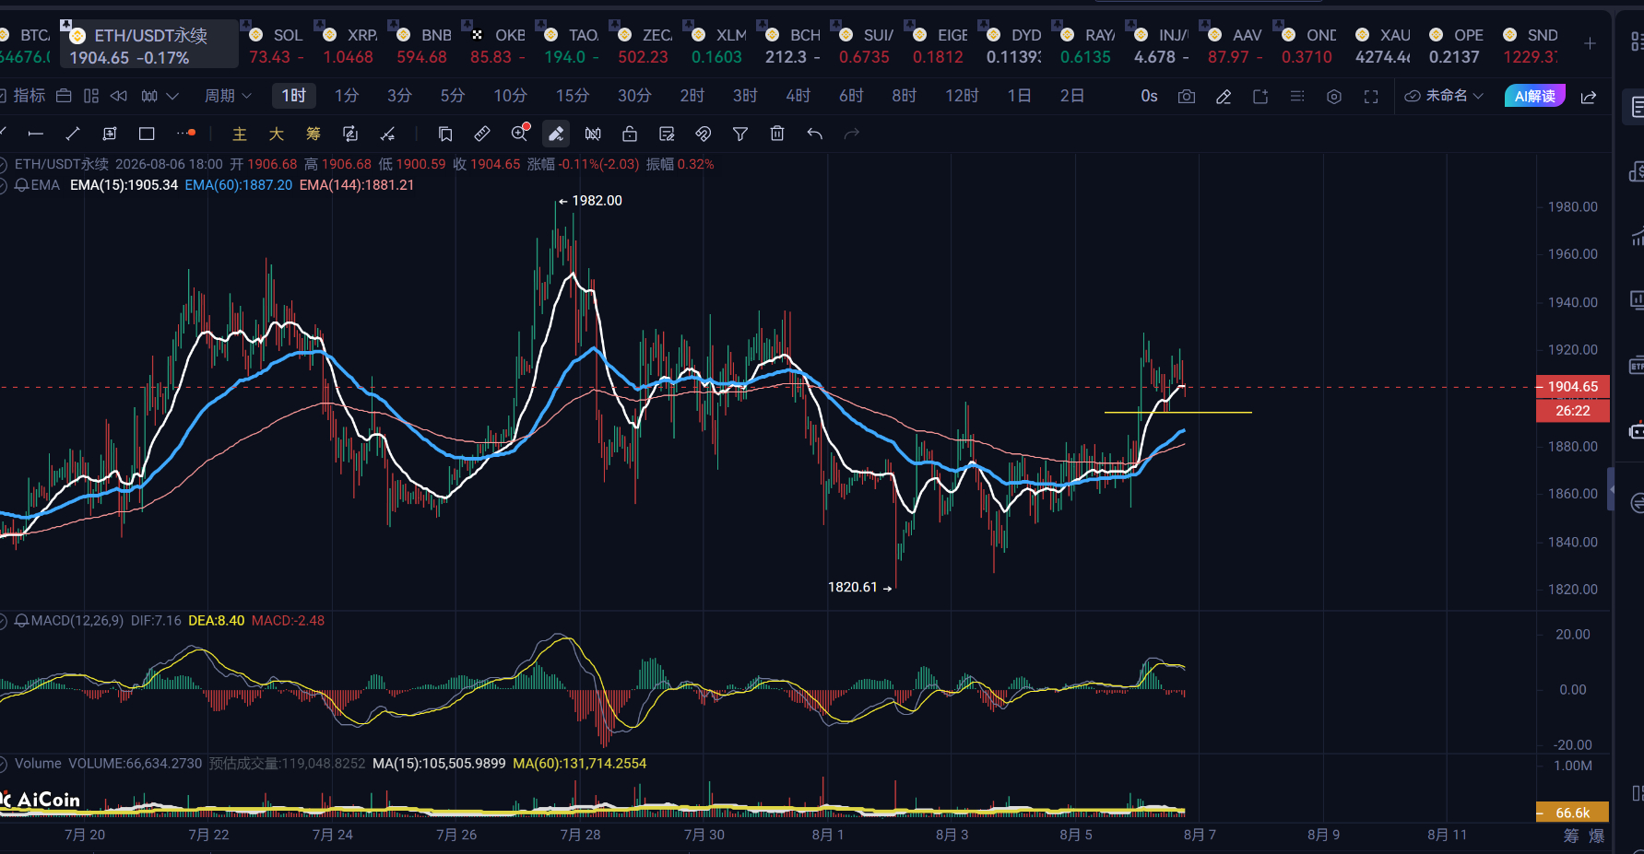1644x854 pixels.
Task: Click the 1904.65 current price label
Action: click(x=1573, y=387)
